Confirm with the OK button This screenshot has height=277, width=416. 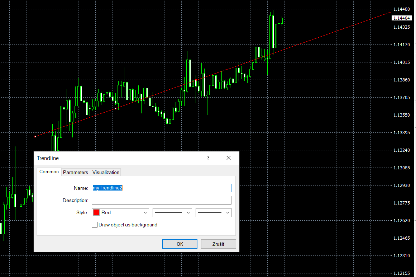click(x=180, y=244)
